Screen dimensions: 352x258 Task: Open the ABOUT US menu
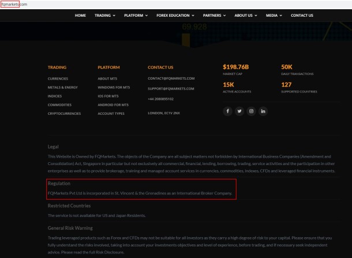point(246,15)
